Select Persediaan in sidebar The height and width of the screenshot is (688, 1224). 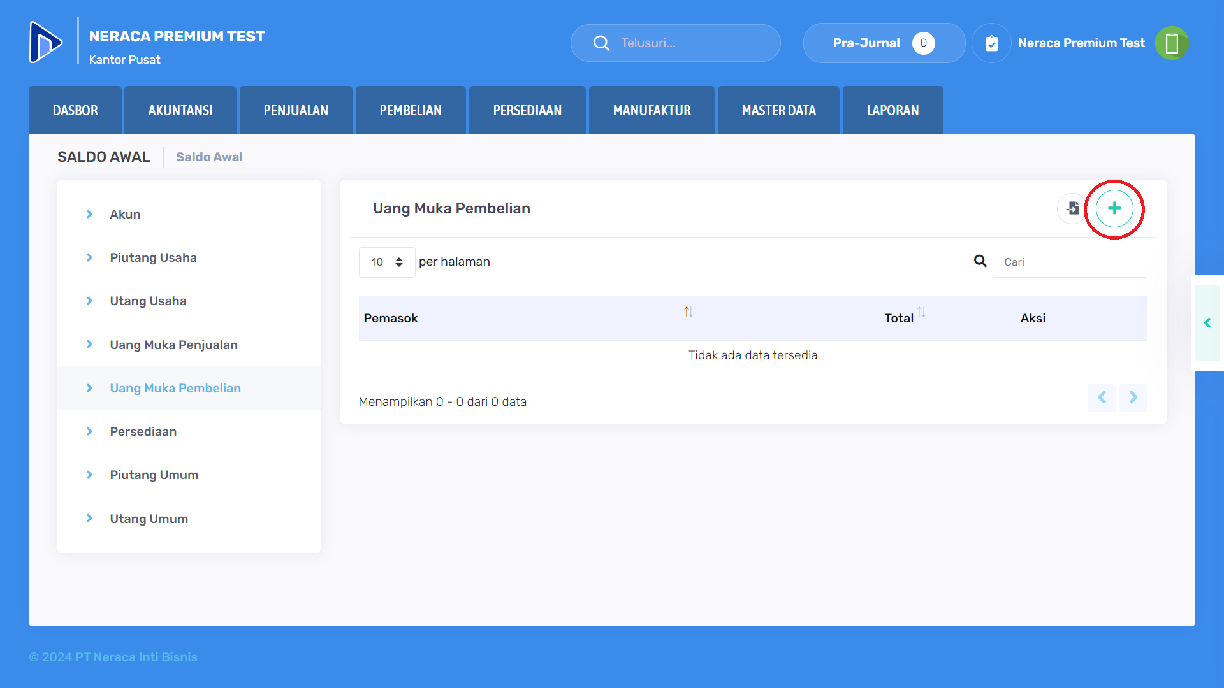(x=189, y=431)
